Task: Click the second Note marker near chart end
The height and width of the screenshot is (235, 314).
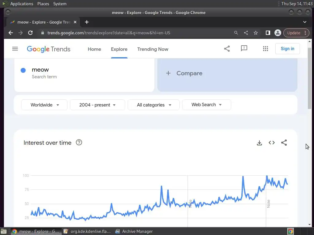Action: coord(269,204)
